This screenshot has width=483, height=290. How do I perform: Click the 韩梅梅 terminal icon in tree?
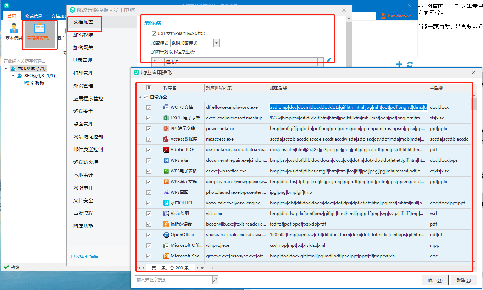[27, 83]
